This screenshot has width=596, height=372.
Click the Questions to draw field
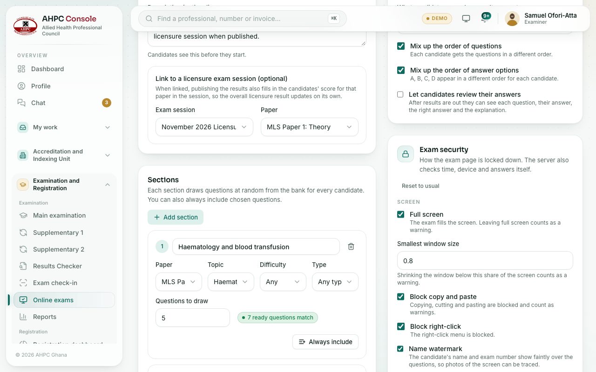(193, 318)
